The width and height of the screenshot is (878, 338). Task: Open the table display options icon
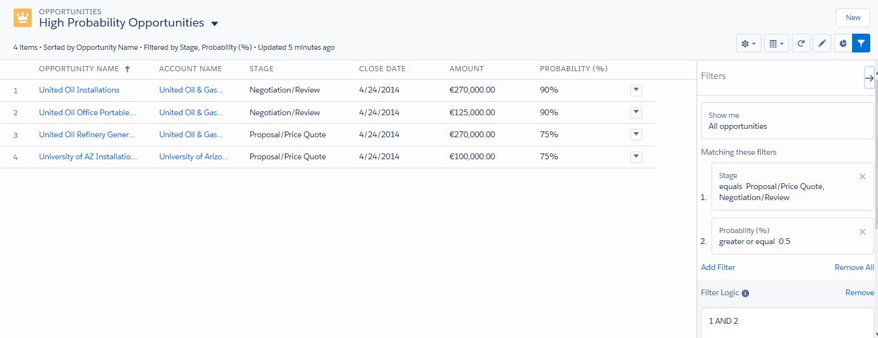click(776, 43)
